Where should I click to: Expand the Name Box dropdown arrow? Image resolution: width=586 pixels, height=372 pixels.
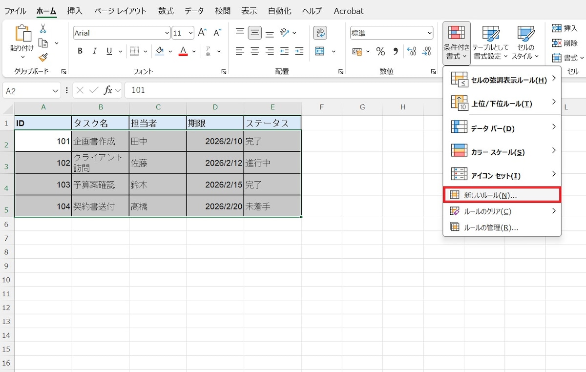[x=56, y=91]
